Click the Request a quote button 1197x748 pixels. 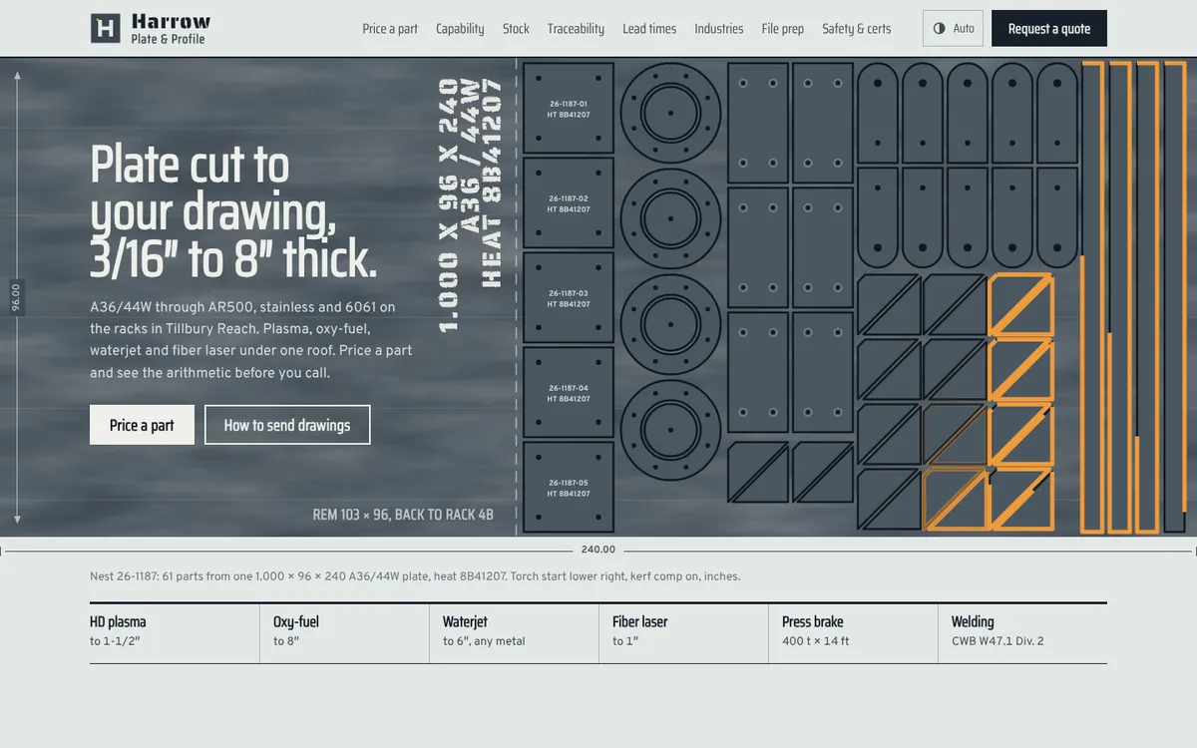coord(1049,28)
